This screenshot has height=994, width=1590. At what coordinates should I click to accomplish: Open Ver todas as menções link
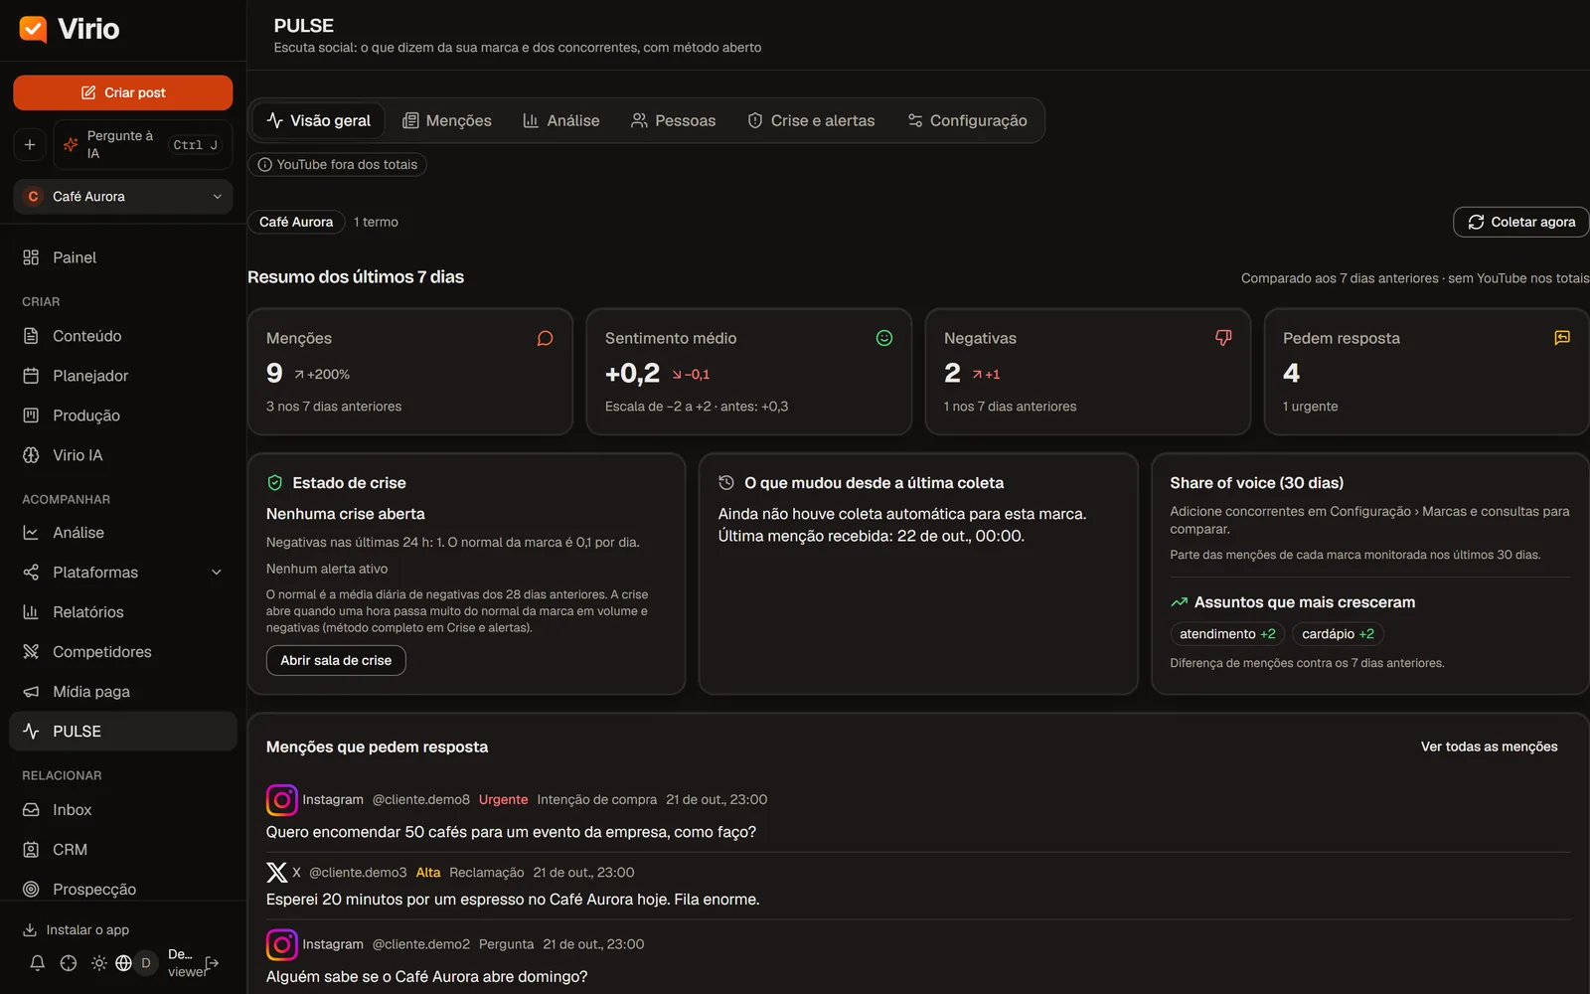pyautogui.click(x=1489, y=746)
